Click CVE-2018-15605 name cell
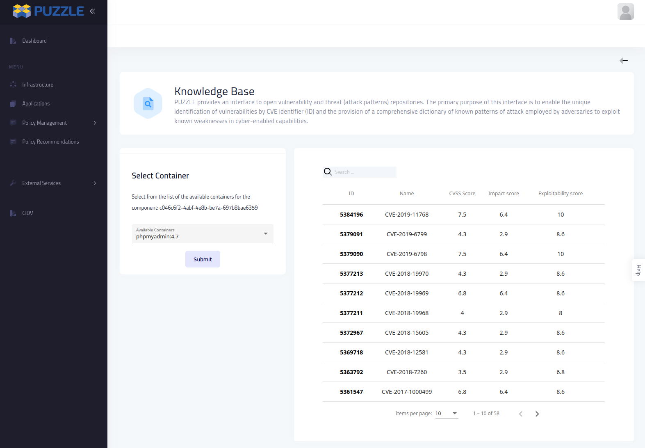 coord(407,333)
